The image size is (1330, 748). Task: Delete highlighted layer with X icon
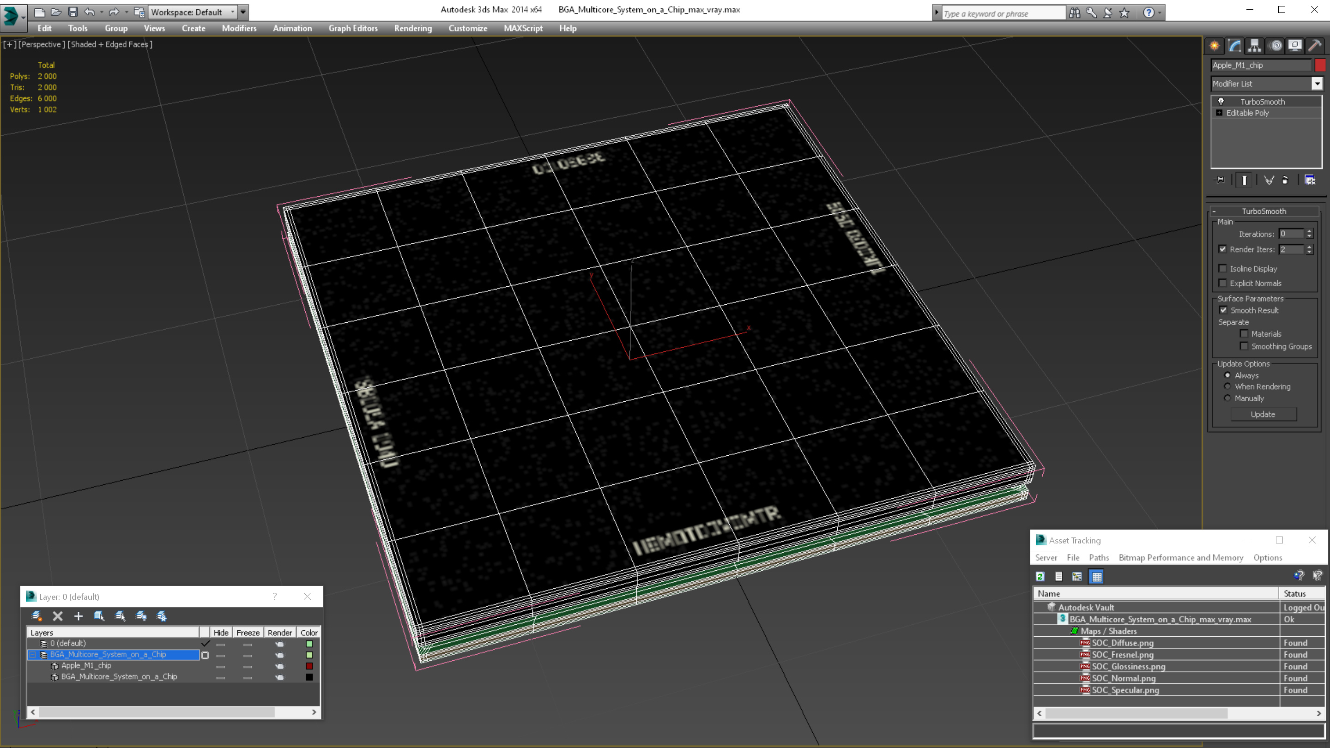coord(58,616)
